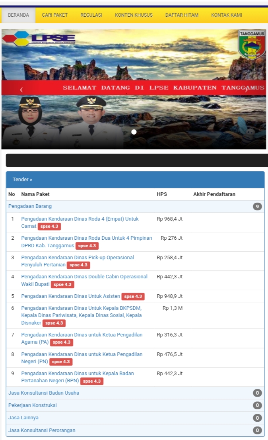The width and height of the screenshot is (268, 440).
Task: Expand Jasa Konsultansi Perorangan category
Action: (42, 430)
